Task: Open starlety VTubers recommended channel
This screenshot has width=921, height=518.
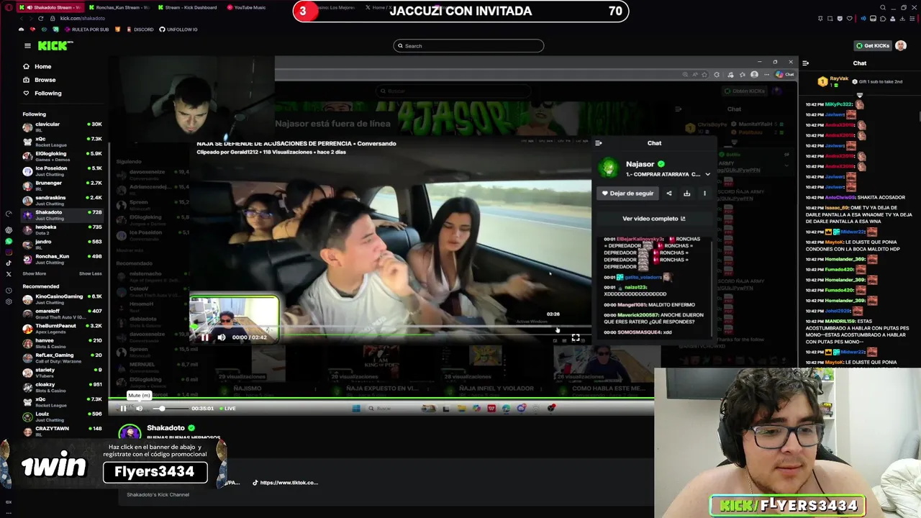Action: coord(62,373)
